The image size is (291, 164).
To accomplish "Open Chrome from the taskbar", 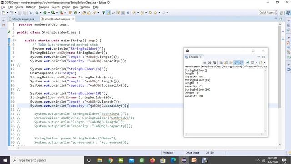I will coord(110,160).
